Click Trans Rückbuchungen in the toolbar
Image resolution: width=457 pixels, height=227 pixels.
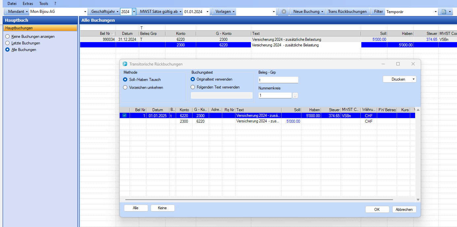[x=347, y=12]
